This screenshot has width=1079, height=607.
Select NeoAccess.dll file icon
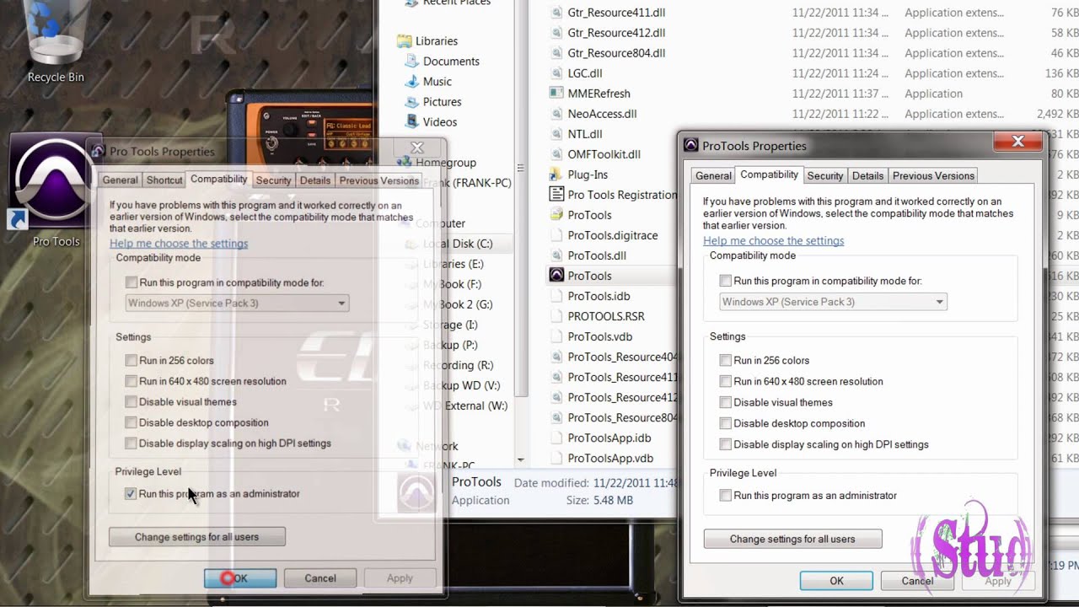click(556, 114)
